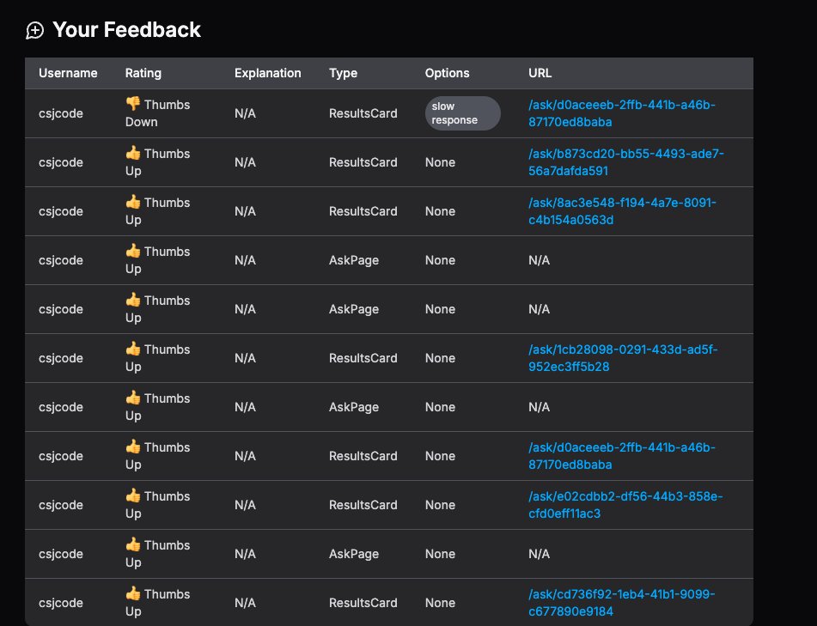Click csjcode in the Thumbs Down row
Viewport: 817px width, 626px height.
click(60, 113)
